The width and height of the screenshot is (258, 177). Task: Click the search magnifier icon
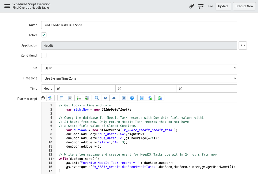point(97,98)
